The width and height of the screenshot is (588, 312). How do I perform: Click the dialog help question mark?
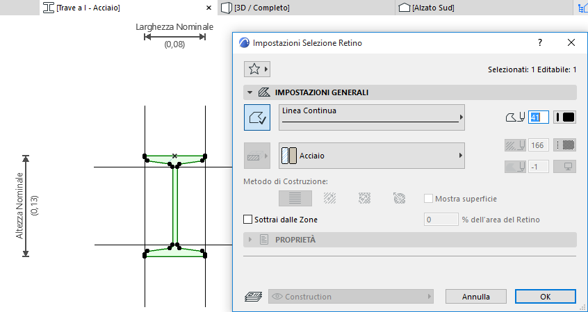[x=540, y=43]
